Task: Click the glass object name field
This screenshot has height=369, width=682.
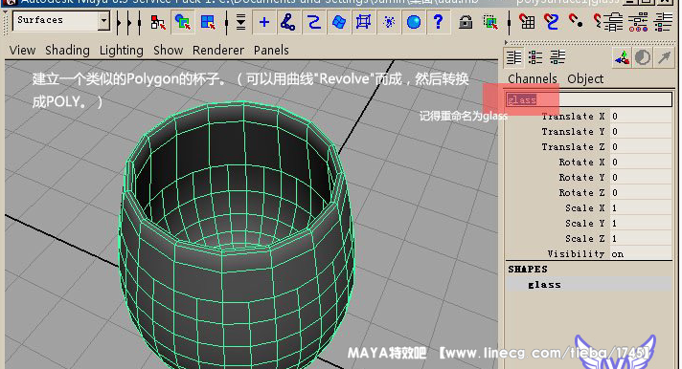Action: [x=588, y=99]
